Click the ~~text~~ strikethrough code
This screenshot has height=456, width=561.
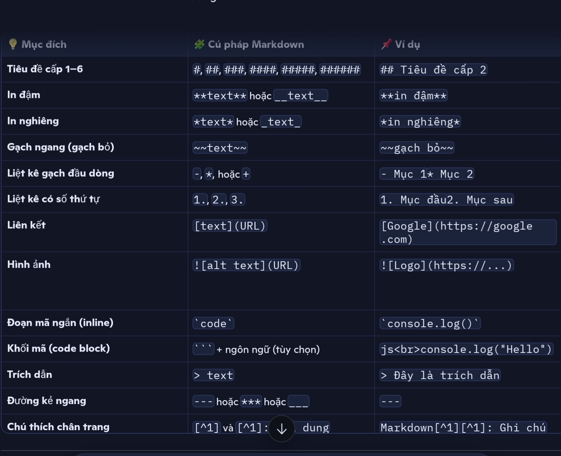coord(220,148)
